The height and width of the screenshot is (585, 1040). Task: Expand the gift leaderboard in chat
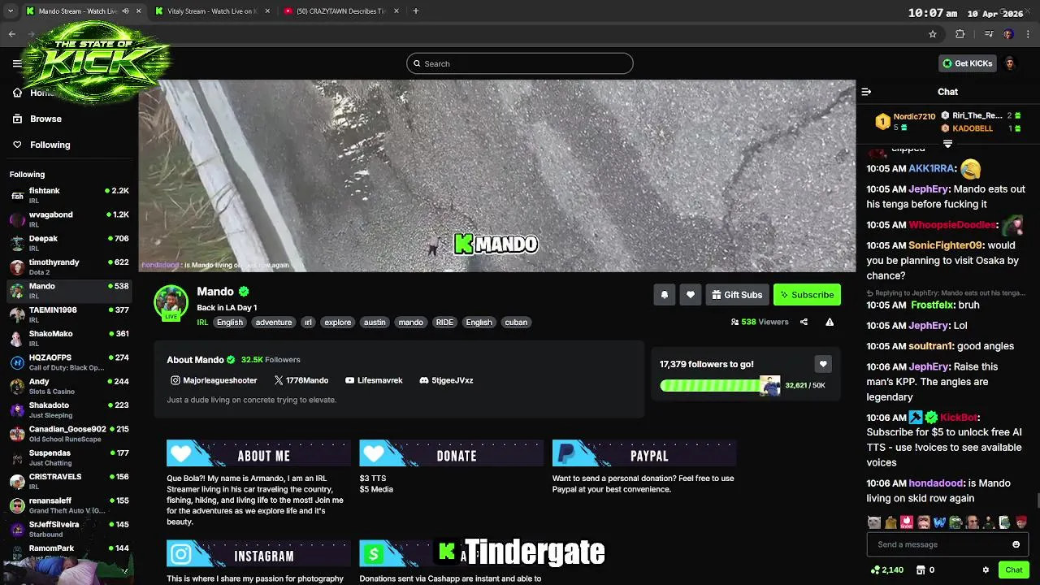tap(947, 144)
